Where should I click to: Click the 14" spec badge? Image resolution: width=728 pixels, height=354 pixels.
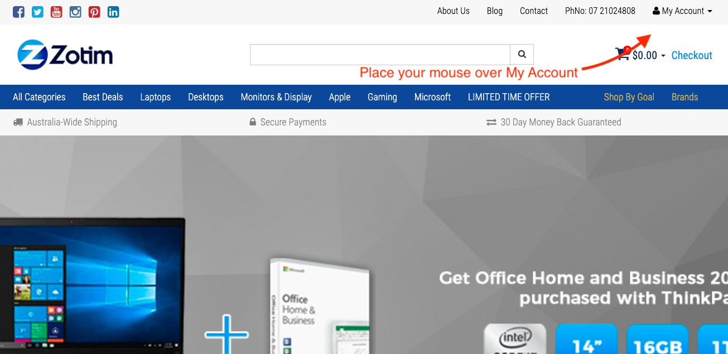click(x=586, y=339)
